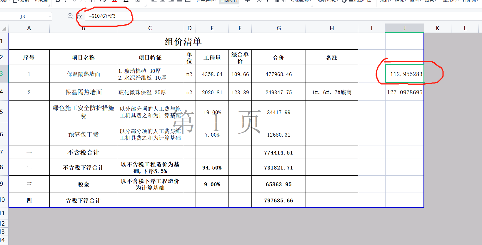
Task: Click cell with value 477968.46
Action: click(279, 74)
